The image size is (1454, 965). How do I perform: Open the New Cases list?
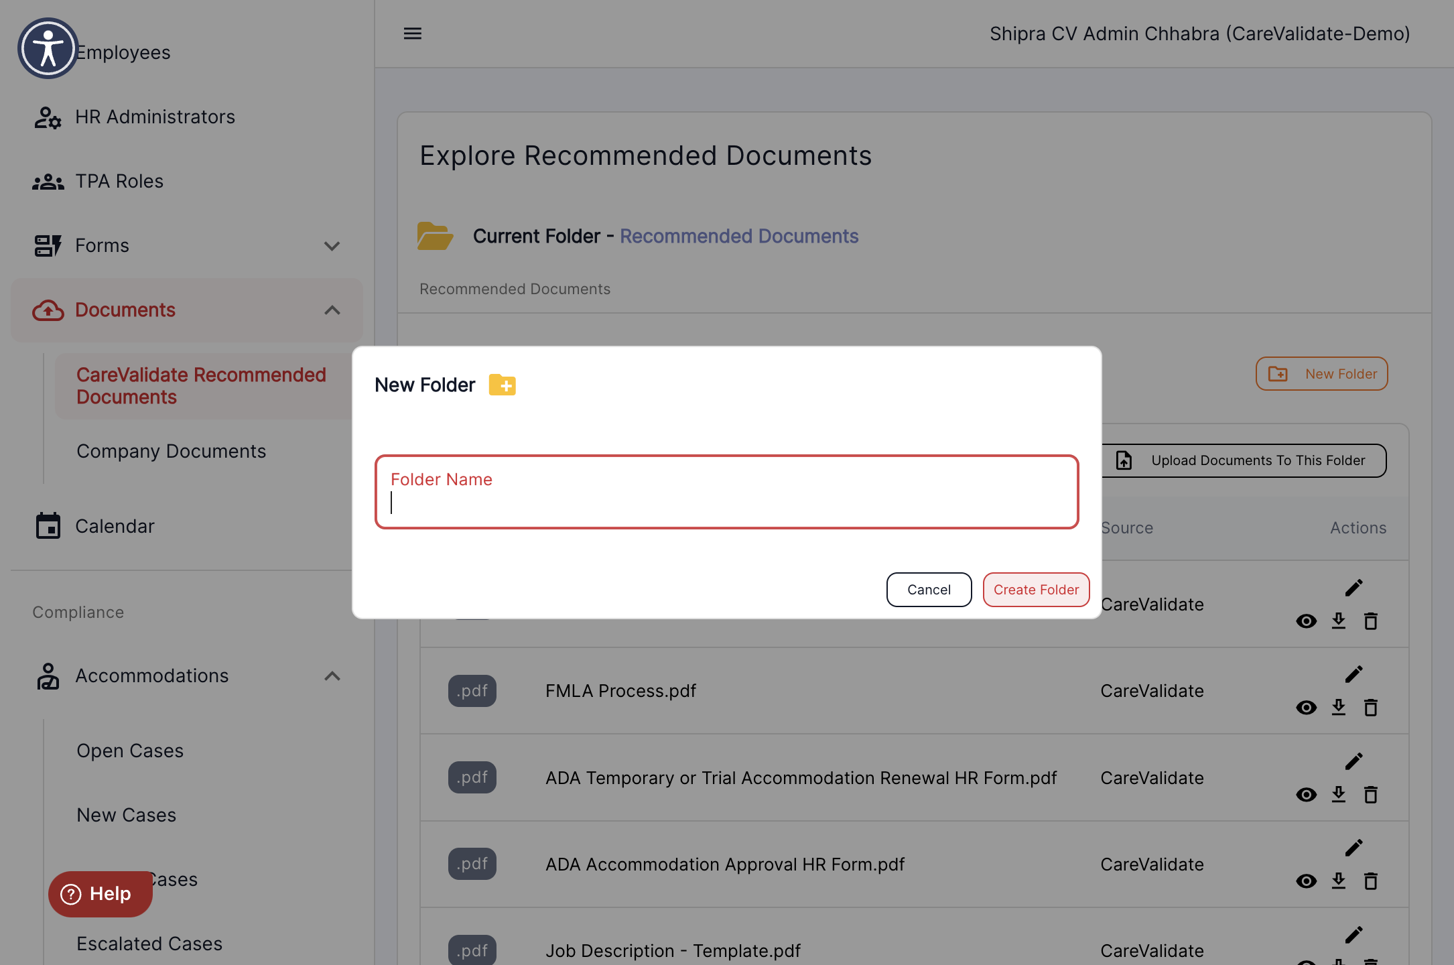tap(127, 816)
